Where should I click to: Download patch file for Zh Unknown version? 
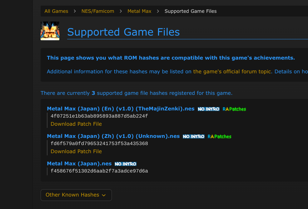point(76,152)
